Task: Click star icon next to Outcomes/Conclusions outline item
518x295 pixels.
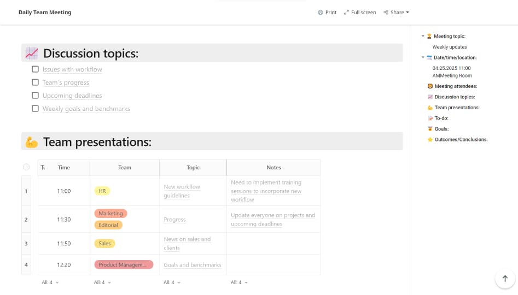Action: pyautogui.click(x=430, y=140)
